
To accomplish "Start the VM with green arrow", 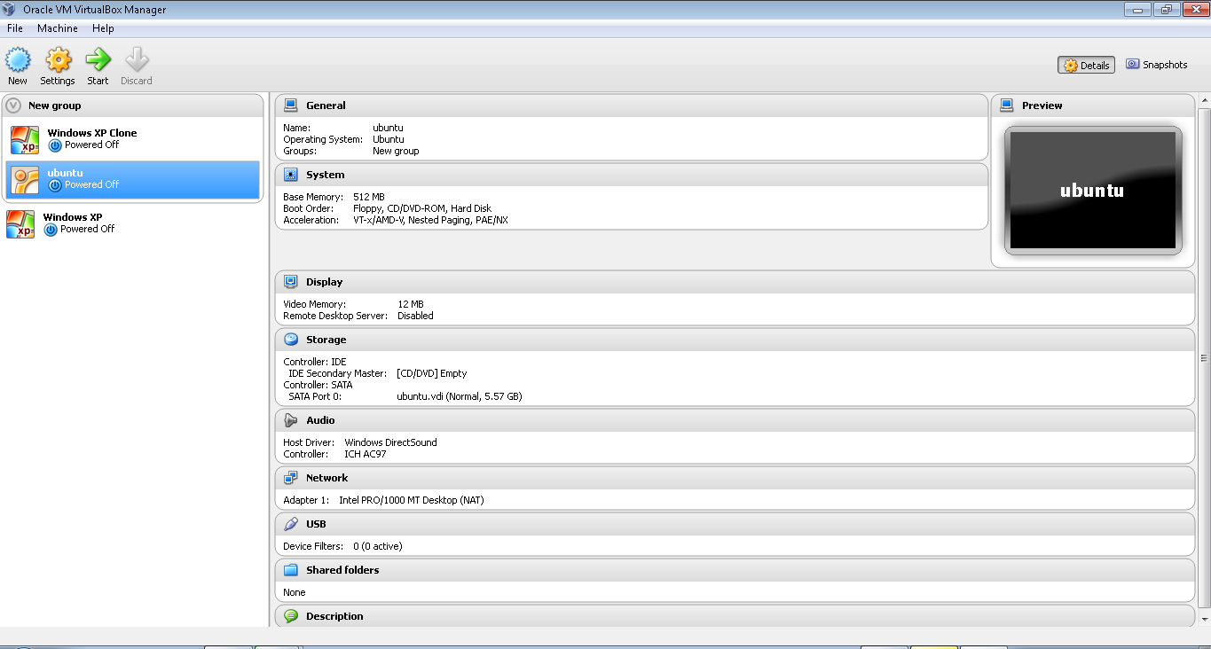I will [98, 60].
